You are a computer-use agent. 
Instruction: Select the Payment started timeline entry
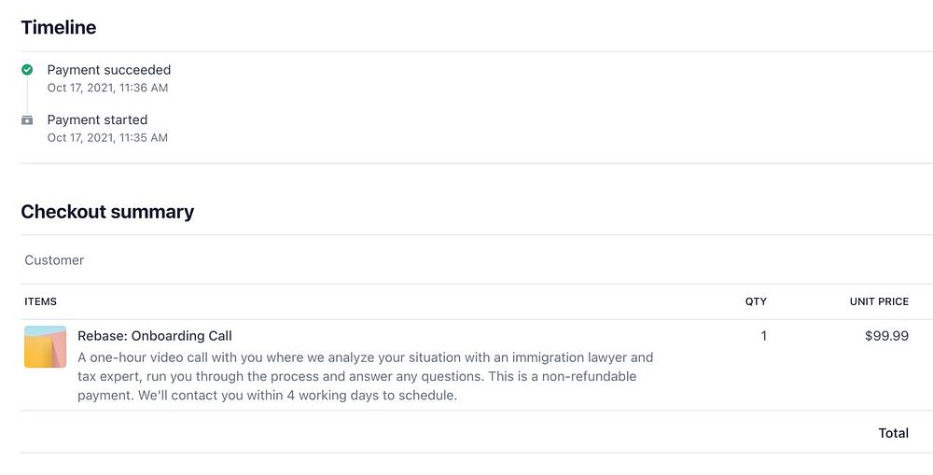(x=97, y=119)
